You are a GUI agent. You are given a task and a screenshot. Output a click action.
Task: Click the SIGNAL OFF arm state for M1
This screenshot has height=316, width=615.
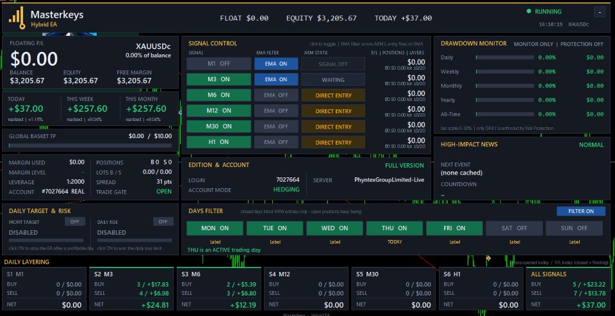pos(333,64)
